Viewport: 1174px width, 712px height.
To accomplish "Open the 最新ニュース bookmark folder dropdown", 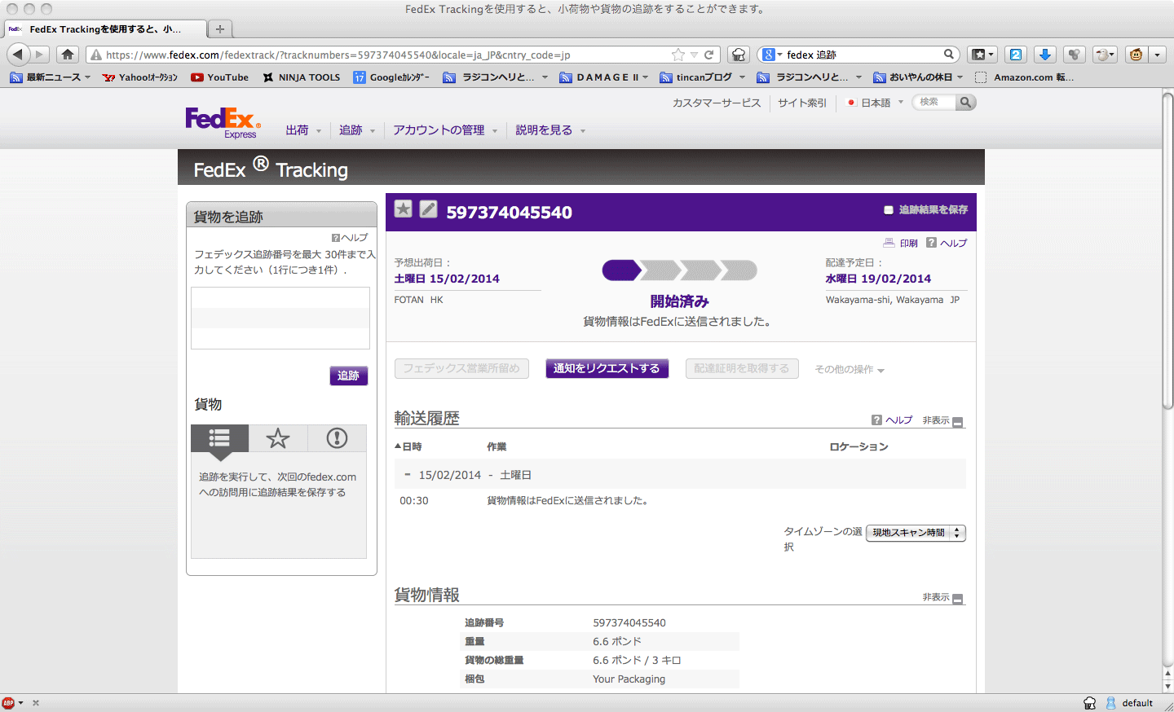I will [51, 77].
